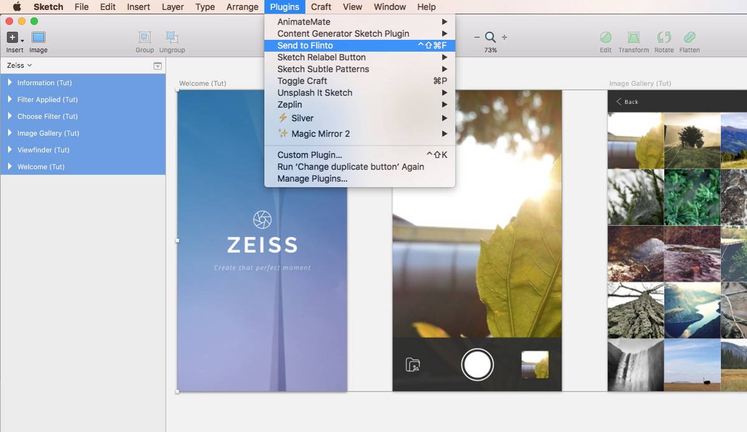This screenshot has height=432, width=747.
Task: Select the Transform tool icon
Action: [633, 38]
